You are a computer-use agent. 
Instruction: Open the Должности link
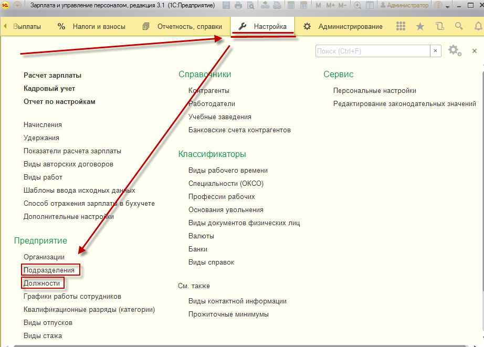[x=41, y=283]
